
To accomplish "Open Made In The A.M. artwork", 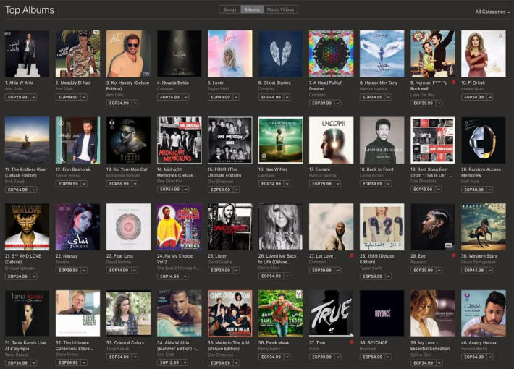I will click(230, 313).
